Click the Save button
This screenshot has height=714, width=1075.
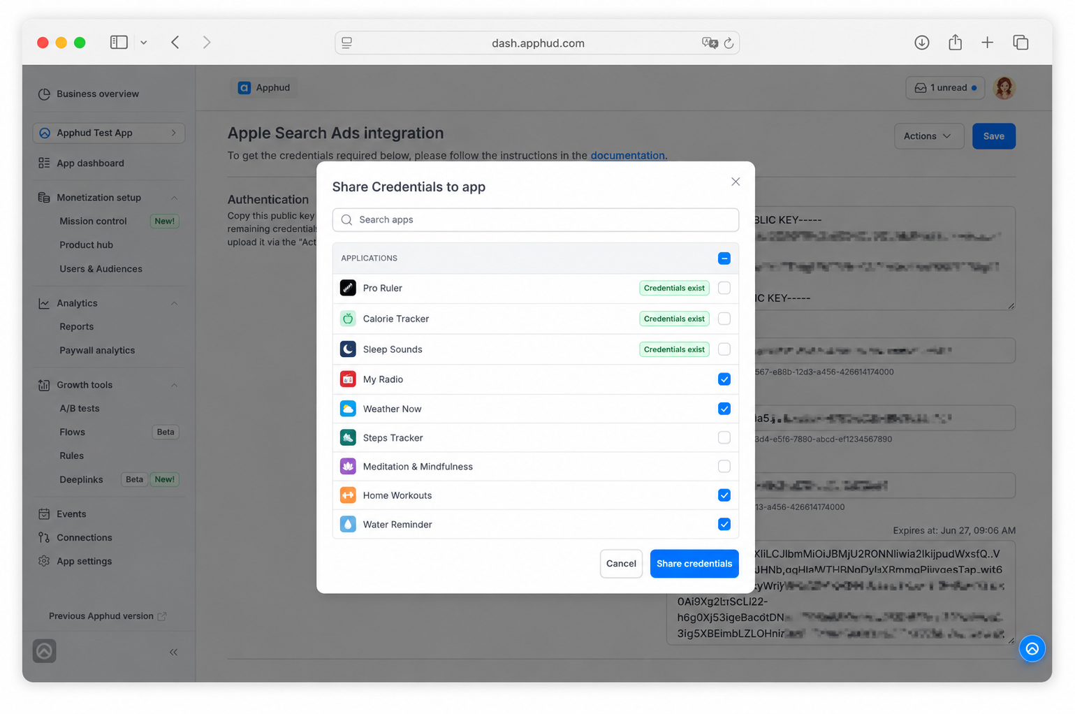click(993, 136)
